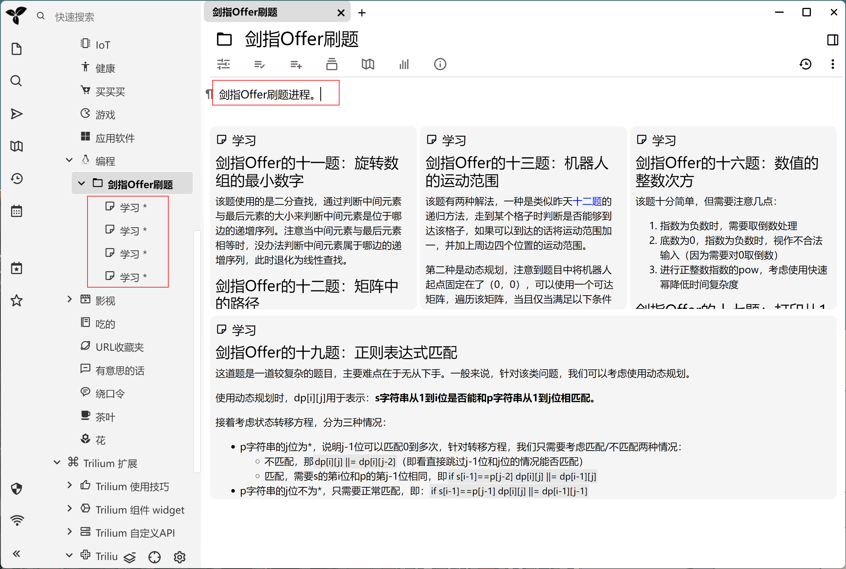Create a new note from sidebar
The image size is (846, 569).
point(16,49)
